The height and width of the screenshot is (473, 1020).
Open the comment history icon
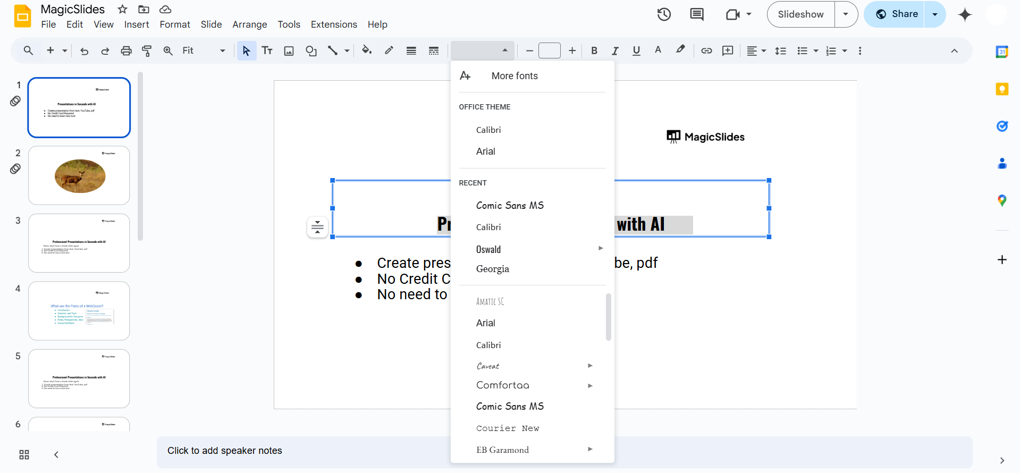point(697,14)
